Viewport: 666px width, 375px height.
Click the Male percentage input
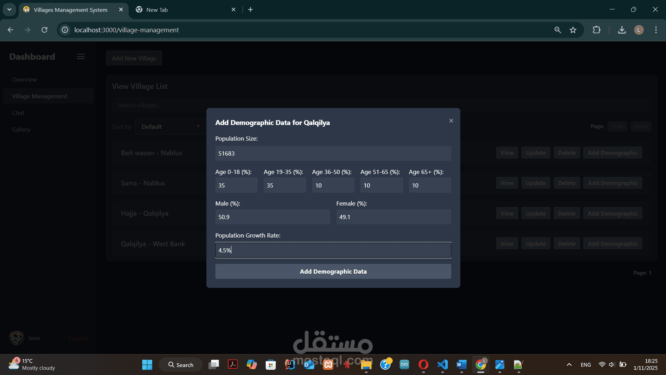pyautogui.click(x=272, y=217)
